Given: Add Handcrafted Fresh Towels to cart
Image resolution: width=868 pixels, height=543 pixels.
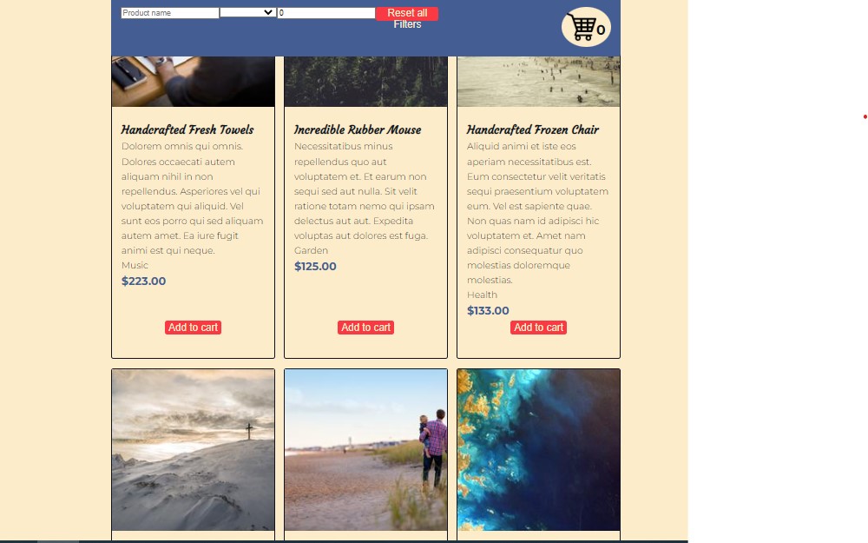Looking at the screenshot, I should (194, 328).
